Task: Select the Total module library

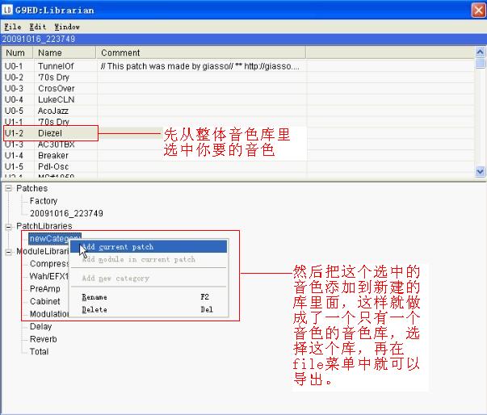Action: 39,352
